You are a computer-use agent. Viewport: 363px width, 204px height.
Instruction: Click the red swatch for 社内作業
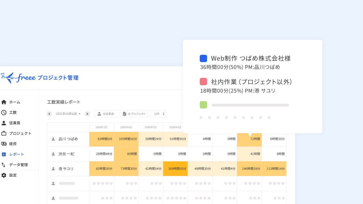(203, 82)
